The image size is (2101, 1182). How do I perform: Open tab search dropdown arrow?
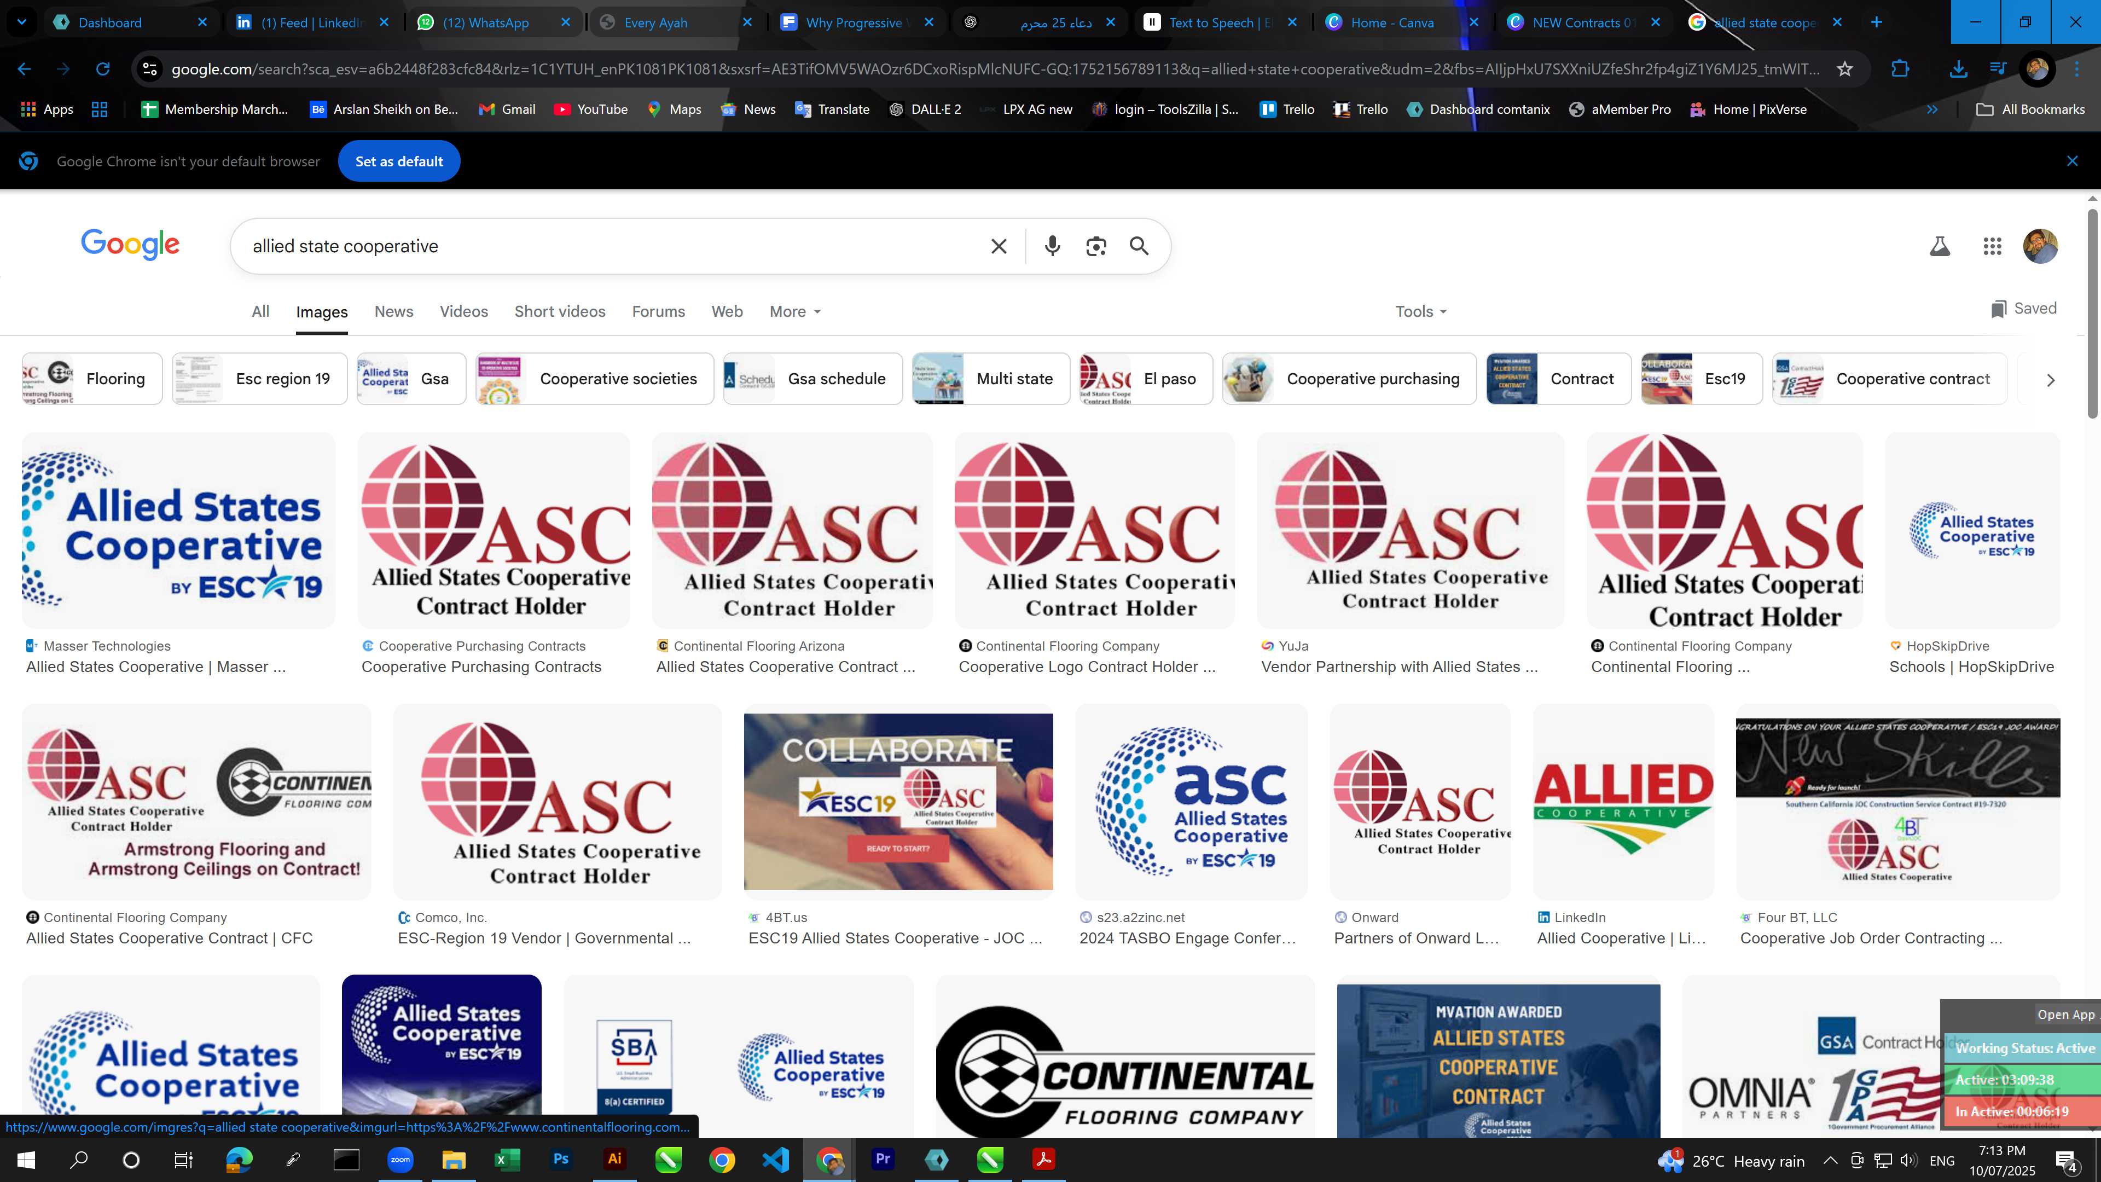coord(22,22)
